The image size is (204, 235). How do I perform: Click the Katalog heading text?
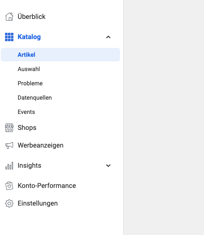[x=29, y=37]
